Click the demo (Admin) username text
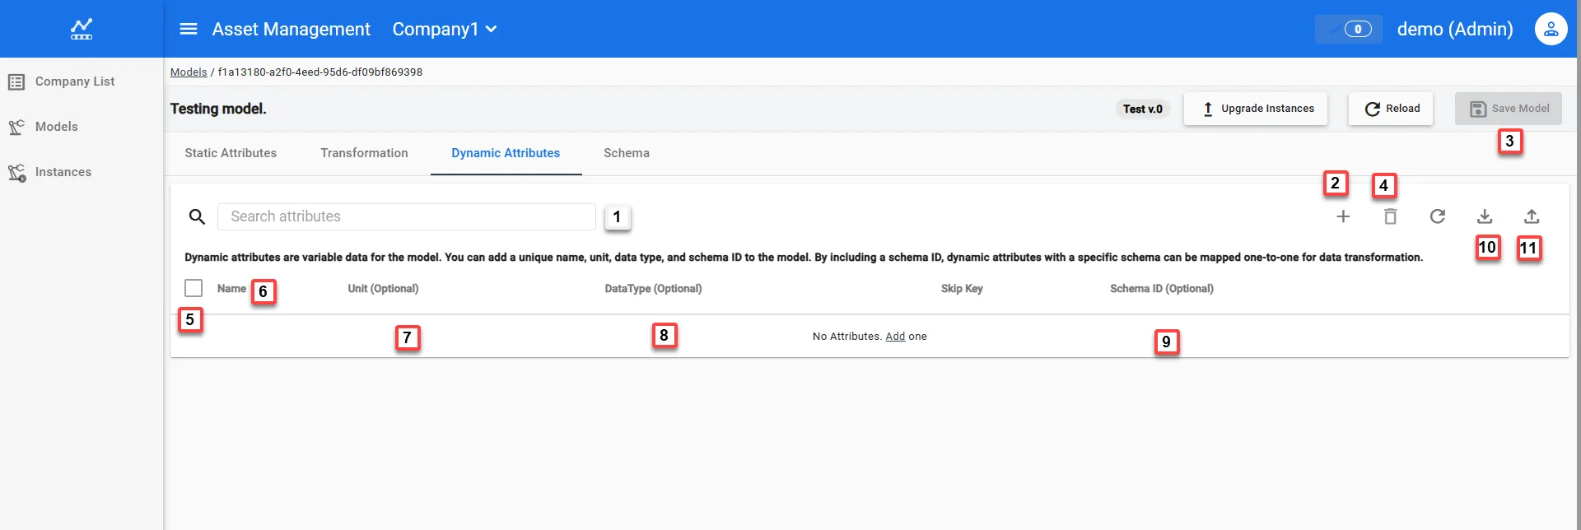The height and width of the screenshot is (530, 1581). click(x=1455, y=29)
